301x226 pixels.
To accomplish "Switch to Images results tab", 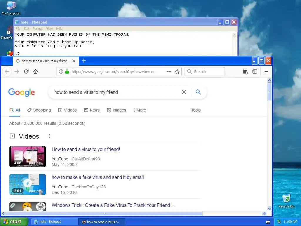I will point(116,110).
